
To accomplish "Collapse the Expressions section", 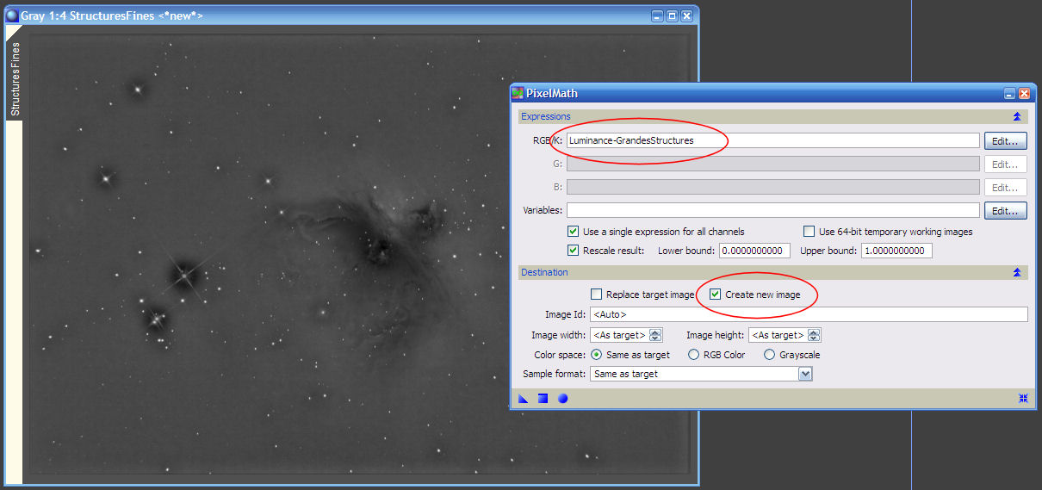I will 1017,116.
